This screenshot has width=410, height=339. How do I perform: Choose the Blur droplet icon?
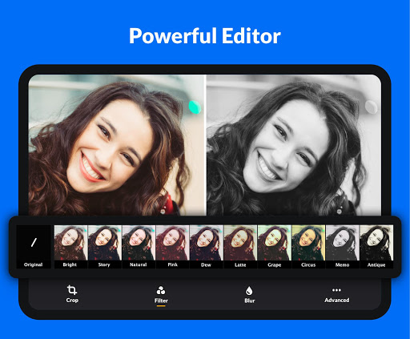click(249, 291)
